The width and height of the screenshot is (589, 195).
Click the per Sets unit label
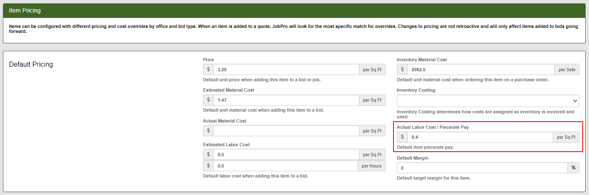coord(567,70)
